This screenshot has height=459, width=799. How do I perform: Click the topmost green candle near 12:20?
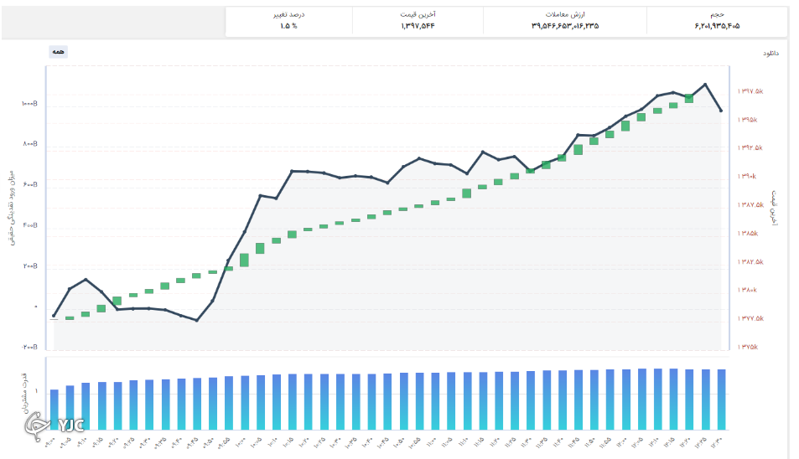(x=689, y=98)
